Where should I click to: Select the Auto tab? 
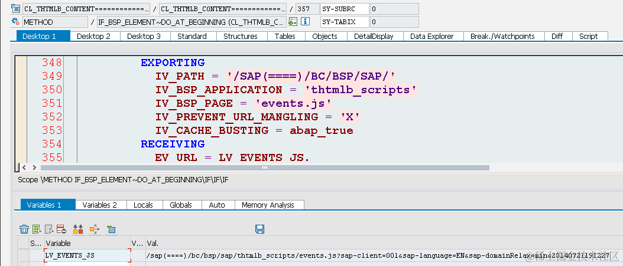pyautogui.click(x=217, y=205)
